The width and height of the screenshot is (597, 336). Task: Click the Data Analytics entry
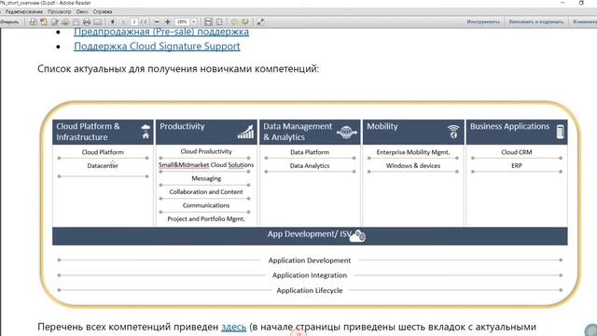pos(310,166)
